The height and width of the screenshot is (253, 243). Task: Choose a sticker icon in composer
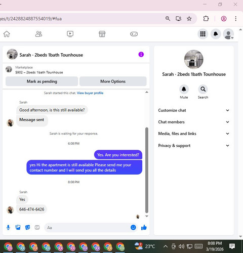[x=27, y=228]
